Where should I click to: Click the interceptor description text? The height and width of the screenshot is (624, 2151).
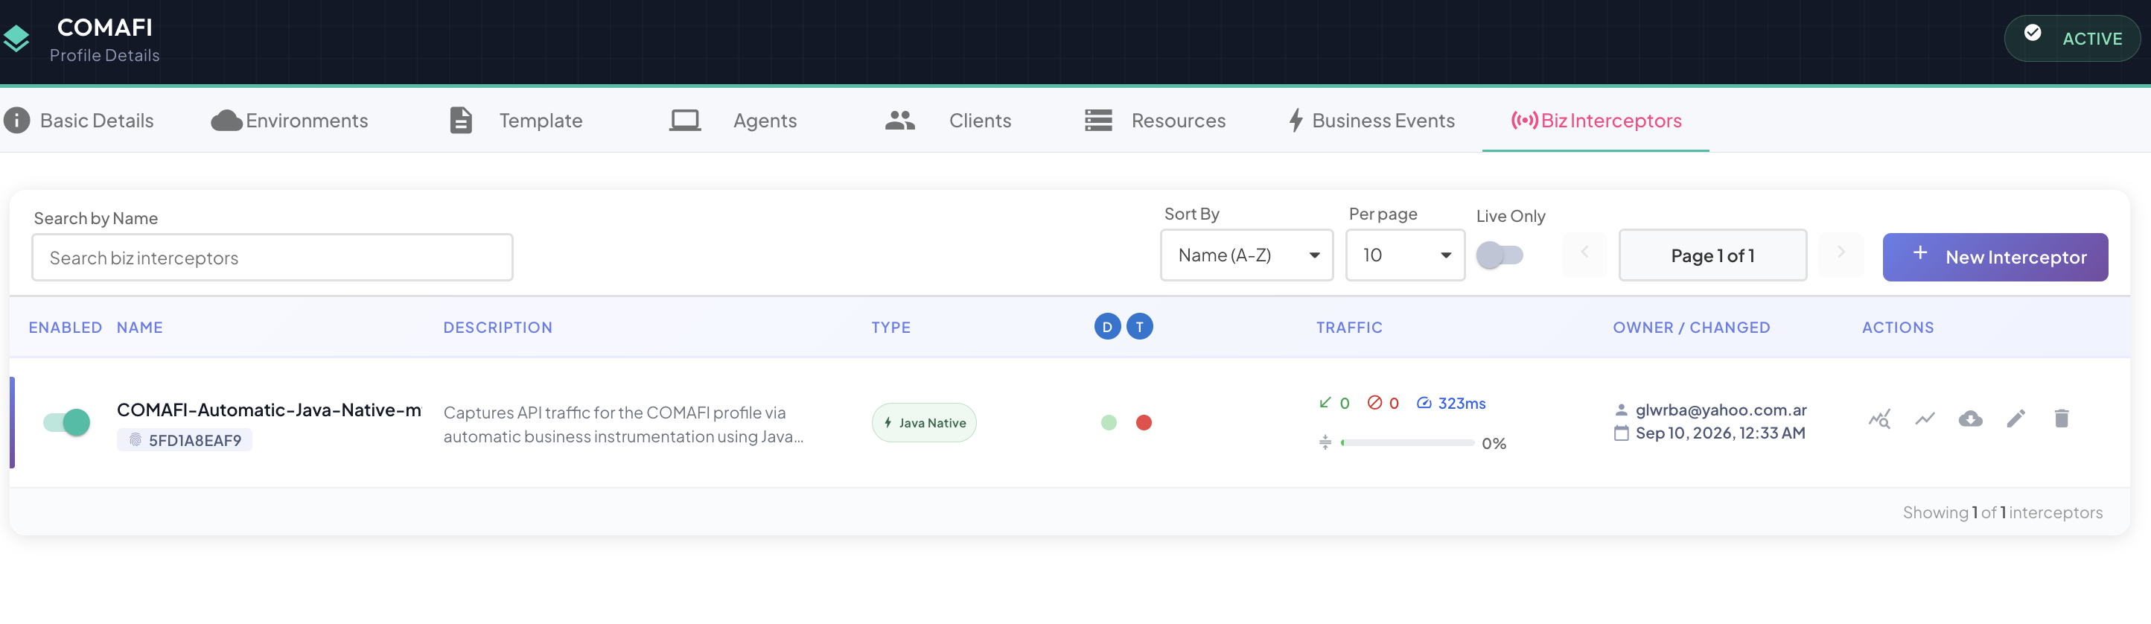[623, 424]
